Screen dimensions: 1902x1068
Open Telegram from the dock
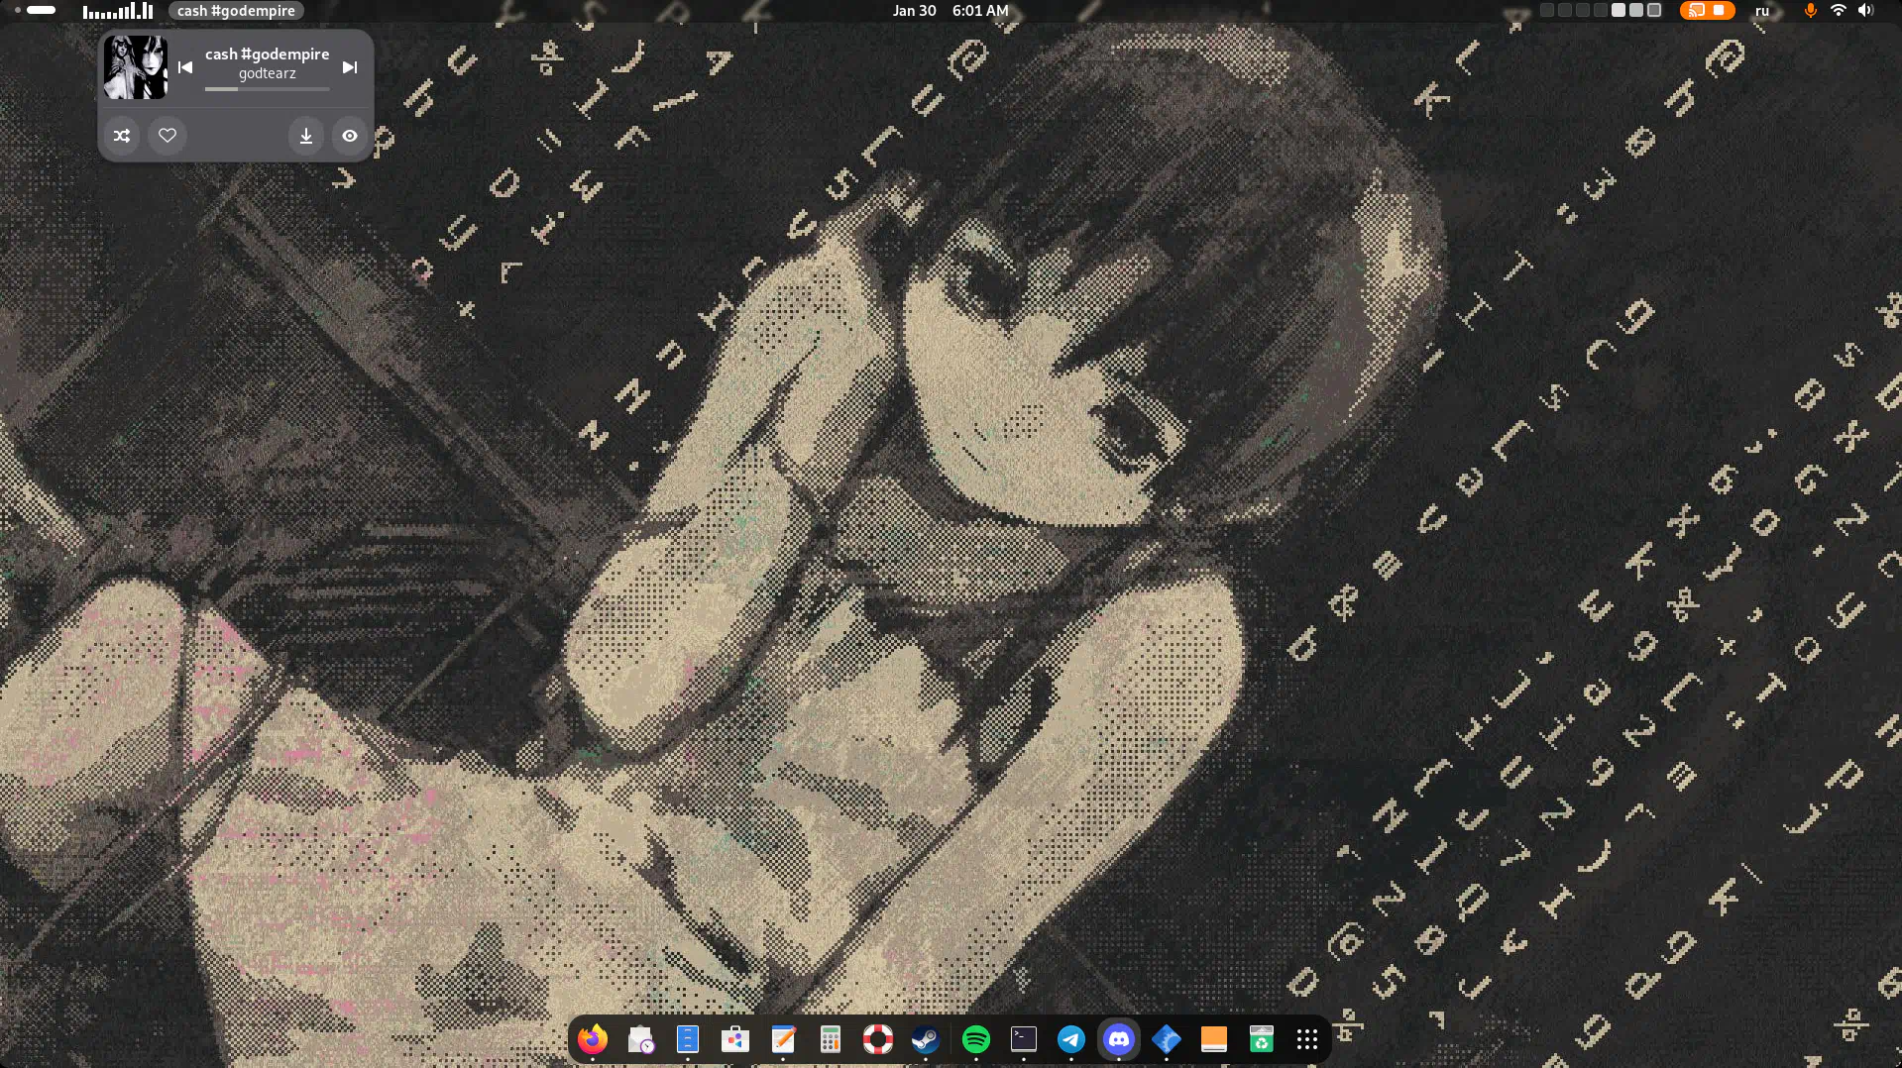[x=1071, y=1039]
